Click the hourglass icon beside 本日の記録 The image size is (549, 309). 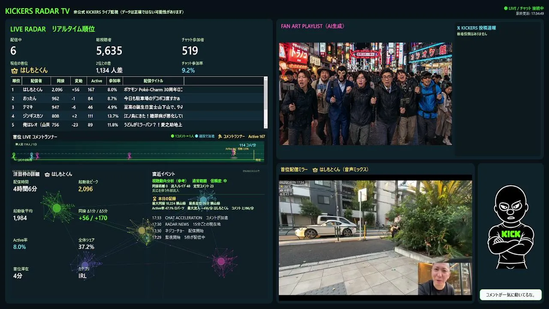point(154,198)
